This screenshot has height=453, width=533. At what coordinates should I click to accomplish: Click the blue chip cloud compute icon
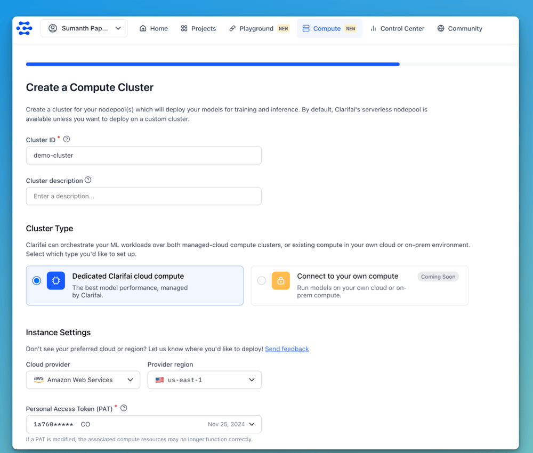pyautogui.click(x=56, y=281)
